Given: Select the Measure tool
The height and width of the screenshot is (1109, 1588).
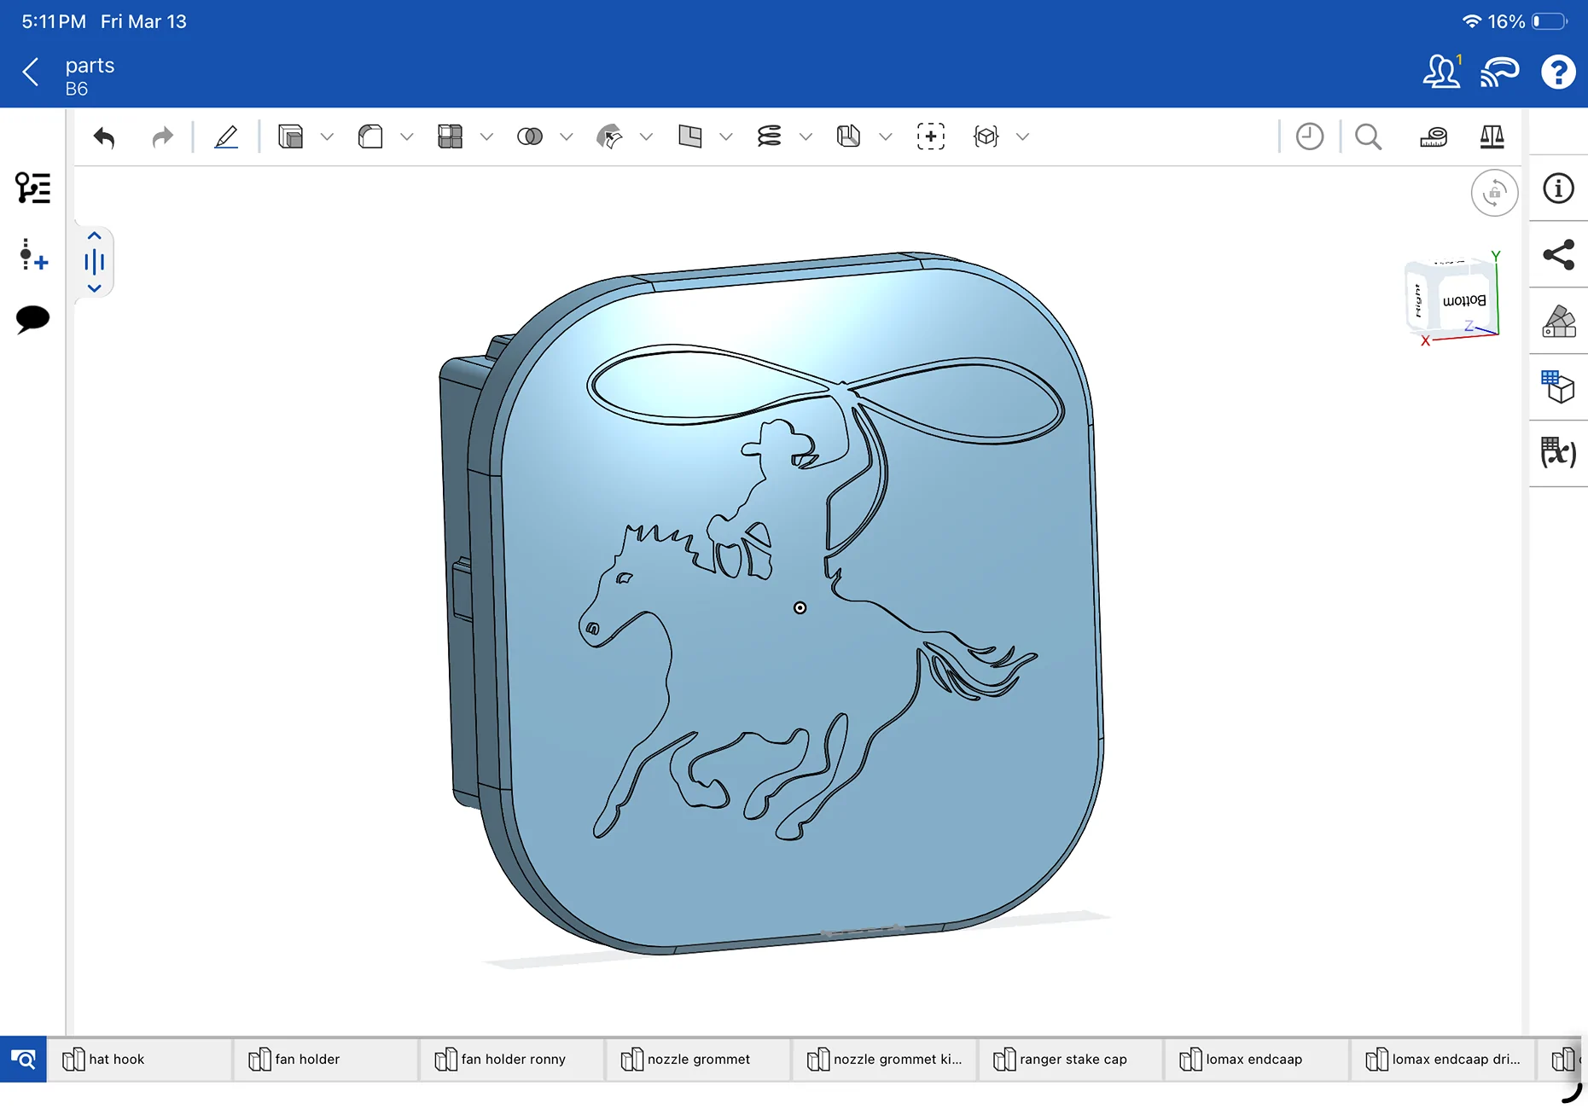Looking at the screenshot, I should point(1434,136).
